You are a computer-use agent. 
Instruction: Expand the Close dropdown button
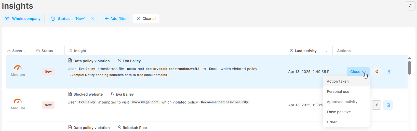coord(358,72)
